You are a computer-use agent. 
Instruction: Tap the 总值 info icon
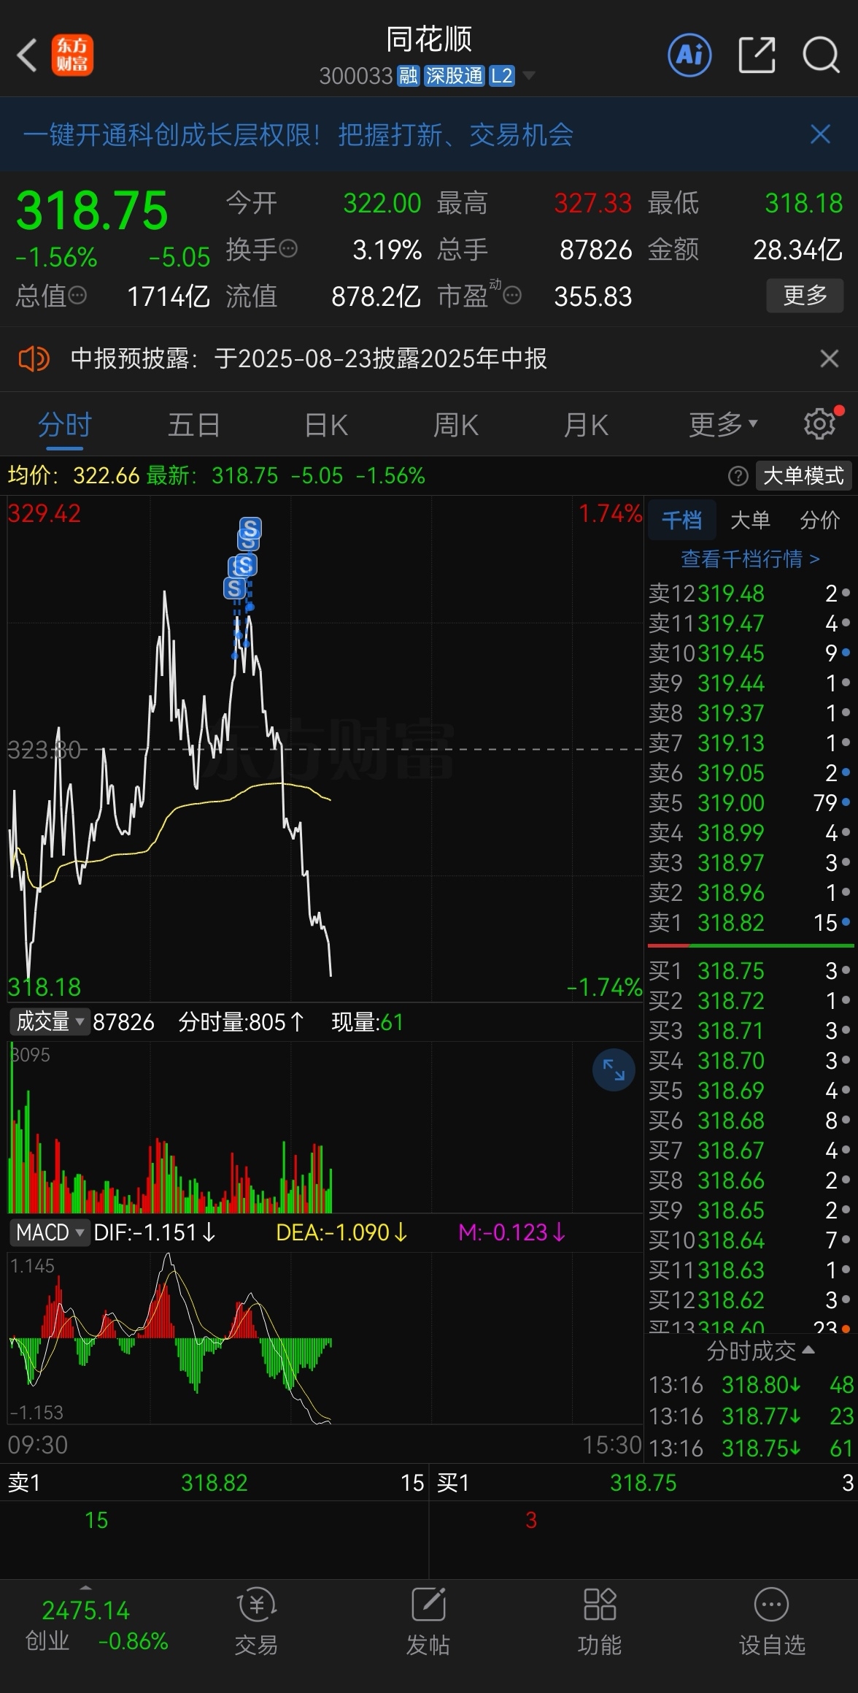pyautogui.click(x=77, y=296)
